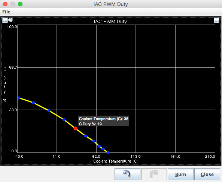Select the second blue point from left
Screen dimensions: 222x182
pyautogui.click(x=34, y=103)
